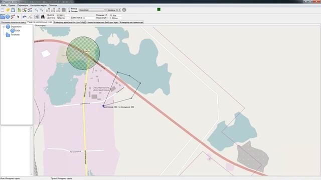321x180 pixels.
Task: Click the middle grey node-layout icon
Action: (x=53, y=10)
